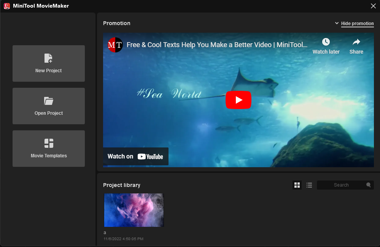Focus the project library Search field

click(341, 185)
